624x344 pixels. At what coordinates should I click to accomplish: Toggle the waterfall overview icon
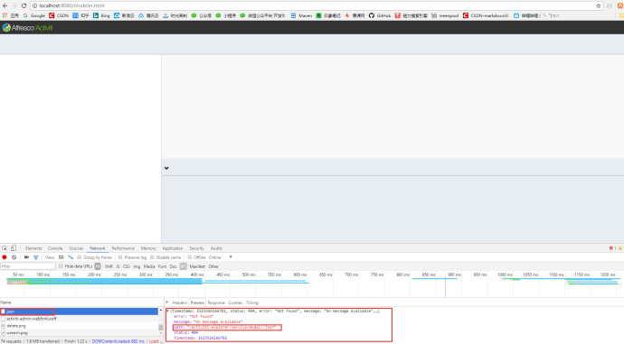click(71, 257)
